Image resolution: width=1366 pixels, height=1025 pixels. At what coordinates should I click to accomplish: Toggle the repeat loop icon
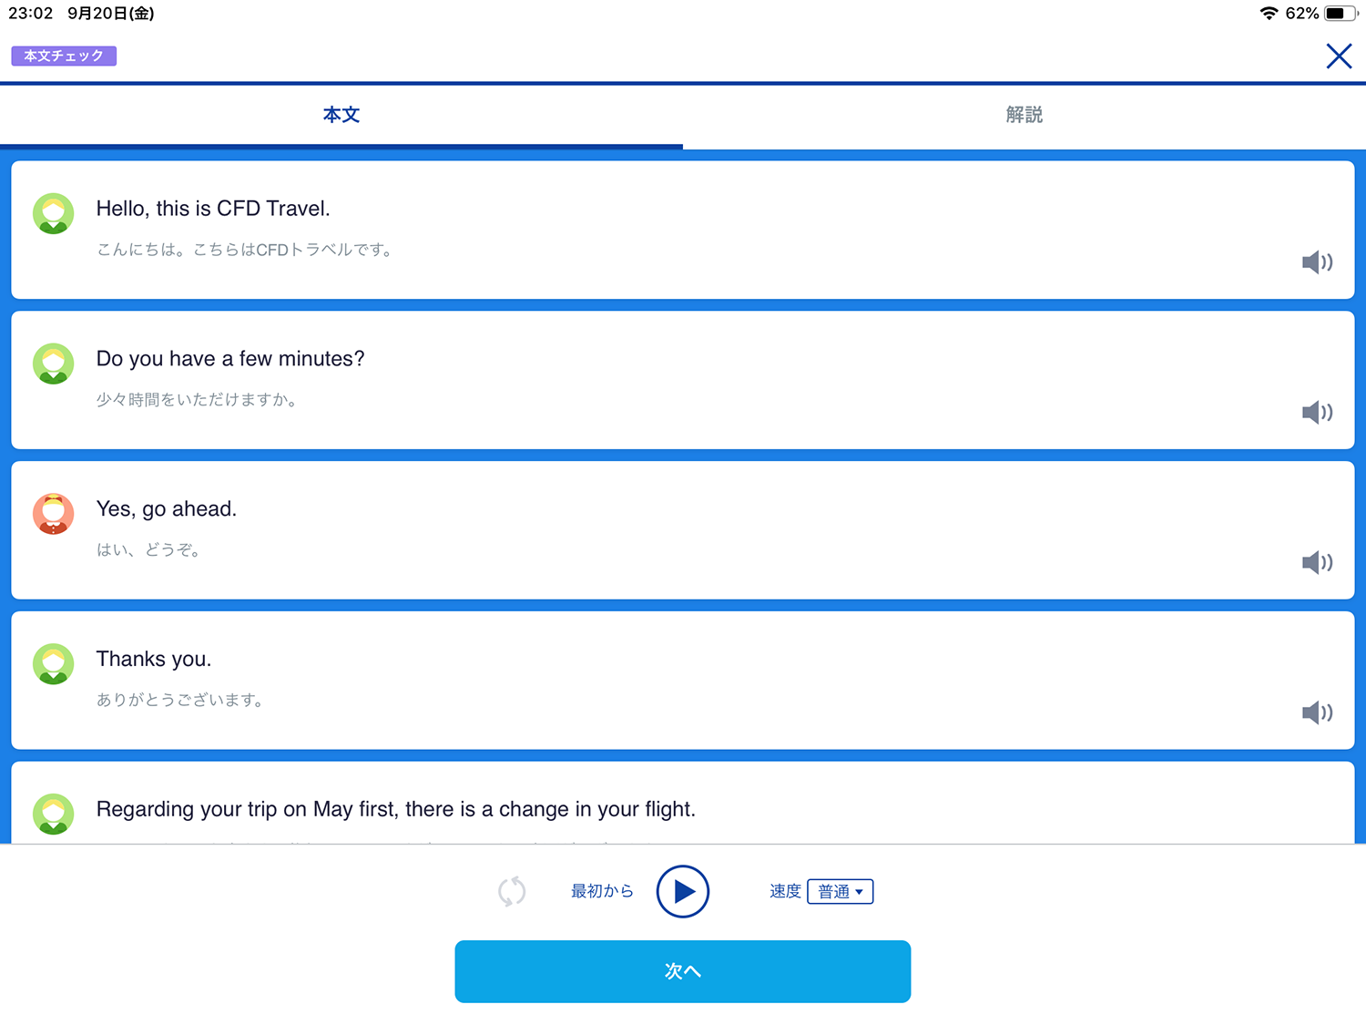pos(512,891)
